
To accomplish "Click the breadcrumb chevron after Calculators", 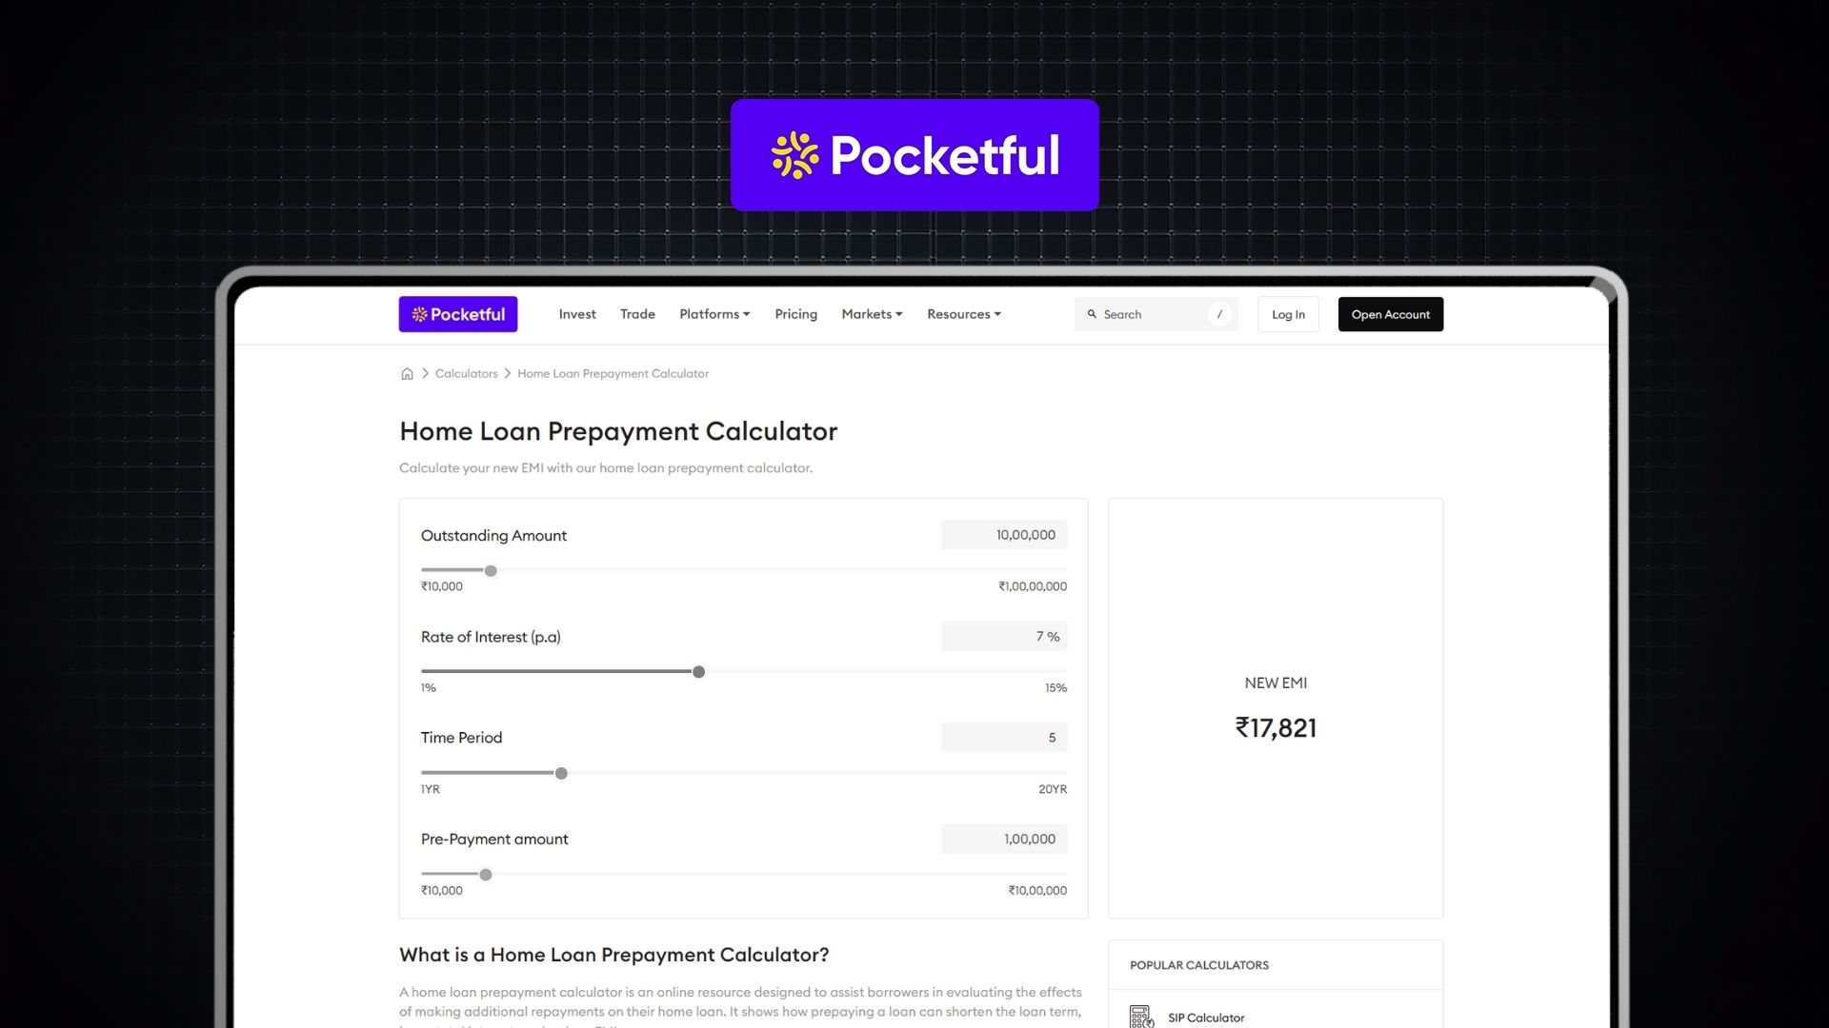I will 508,373.
